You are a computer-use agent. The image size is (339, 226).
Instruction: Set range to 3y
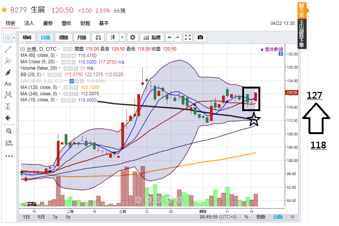point(55,217)
